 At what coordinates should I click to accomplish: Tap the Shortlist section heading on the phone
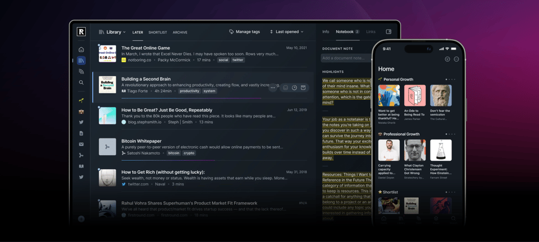point(388,192)
